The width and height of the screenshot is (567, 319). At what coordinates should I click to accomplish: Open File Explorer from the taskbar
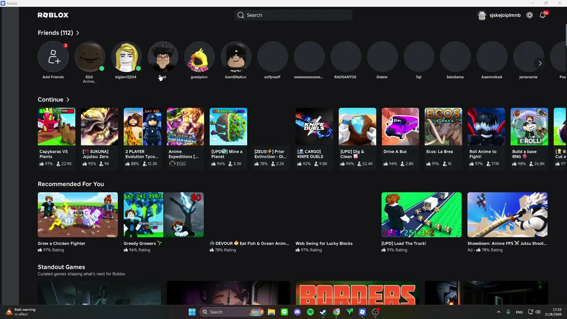(x=272, y=312)
